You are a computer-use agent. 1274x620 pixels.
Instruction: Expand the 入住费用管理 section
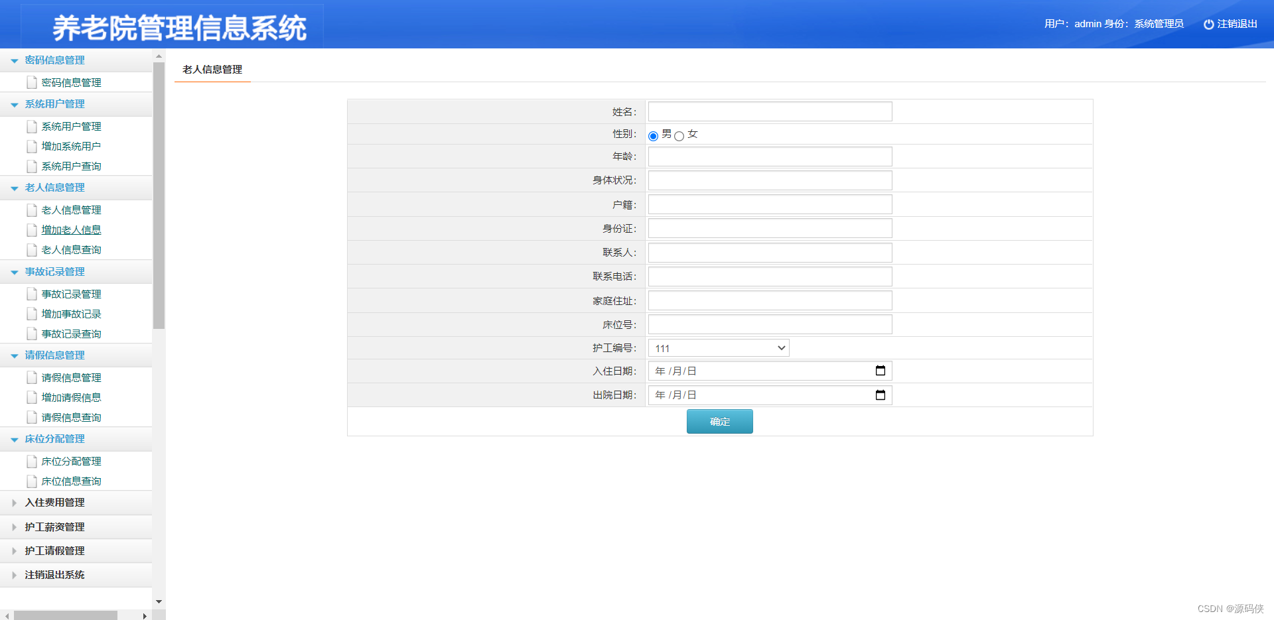76,503
